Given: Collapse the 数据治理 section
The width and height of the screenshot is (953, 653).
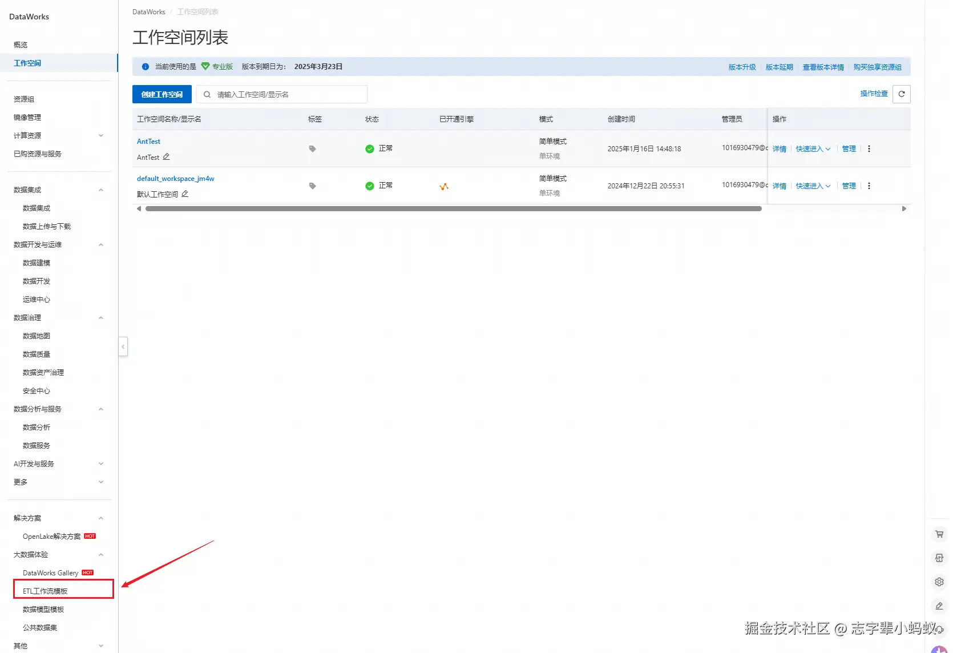Looking at the screenshot, I should tap(101, 317).
